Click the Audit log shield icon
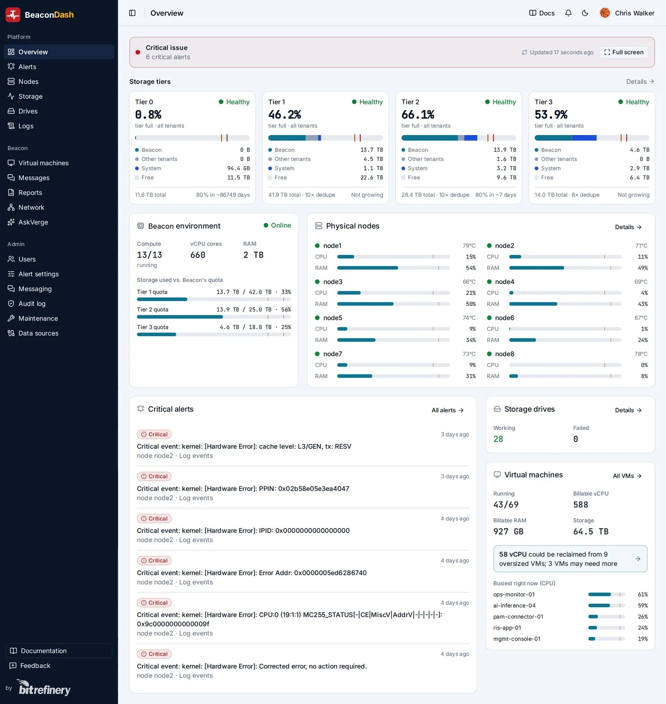Image resolution: width=666 pixels, height=704 pixels. 11,303
